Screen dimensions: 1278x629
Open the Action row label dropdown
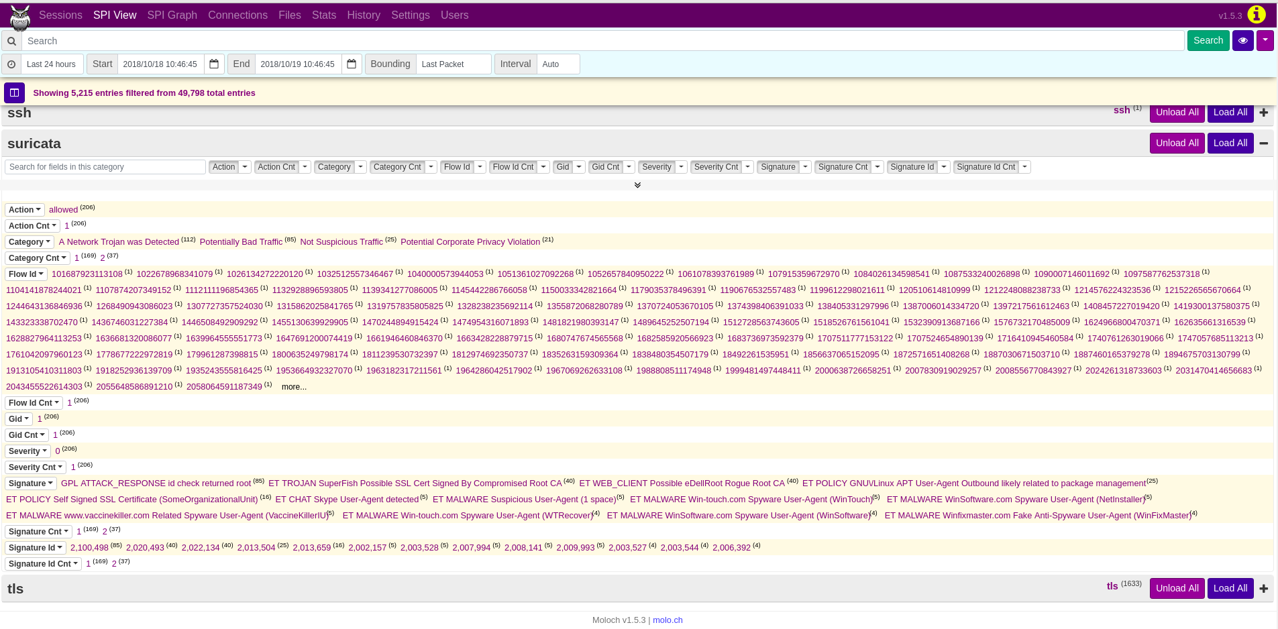[x=25, y=210]
